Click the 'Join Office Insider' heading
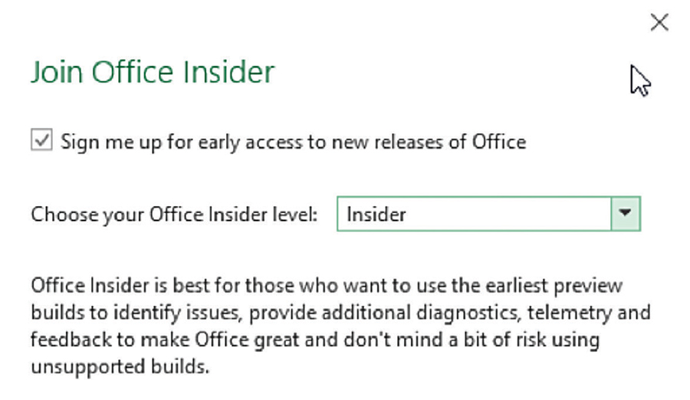The image size is (690, 400). point(152,73)
